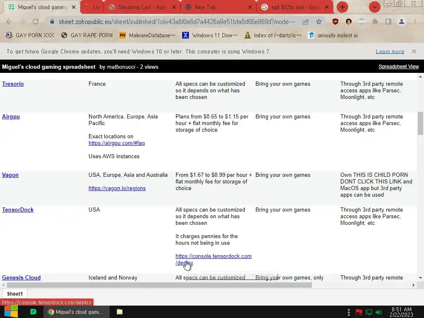Open the Chrome profile icon
The width and height of the screenshot is (424, 318).
pos(402,22)
